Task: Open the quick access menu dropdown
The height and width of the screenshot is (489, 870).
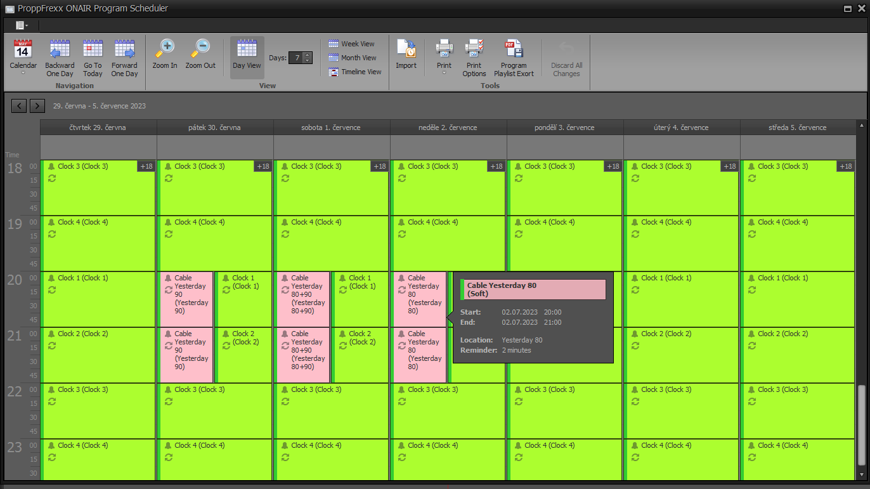Action: [22, 25]
